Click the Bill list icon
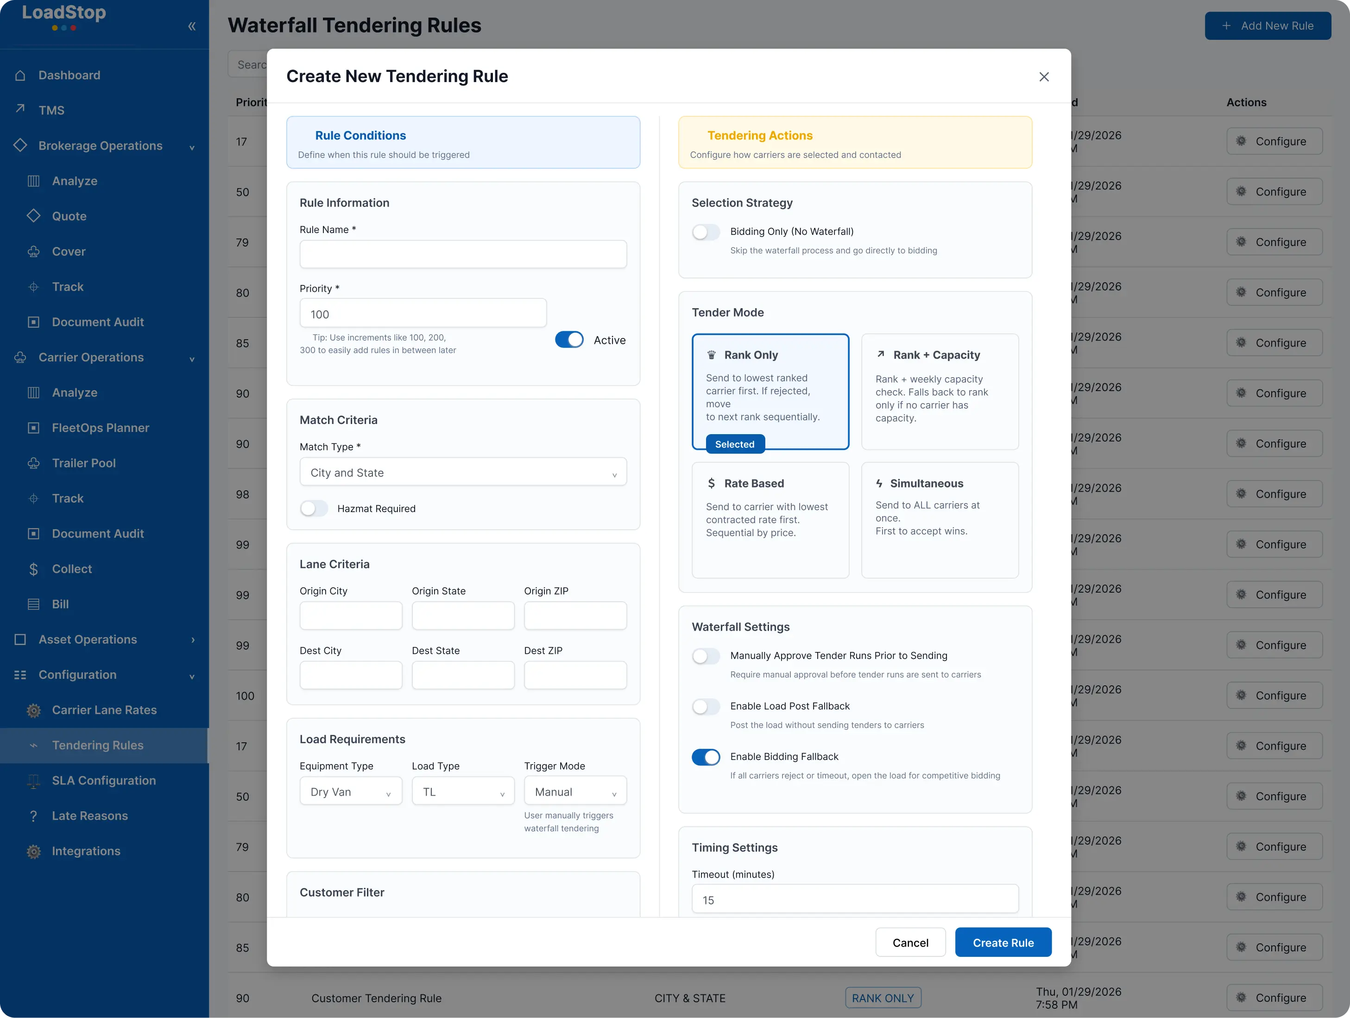 pyautogui.click(x=33, y=604)
